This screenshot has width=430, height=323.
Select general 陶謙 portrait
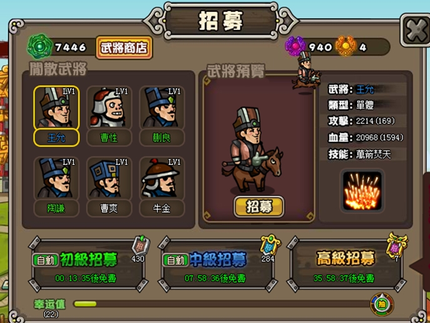[x=56, y=178]
